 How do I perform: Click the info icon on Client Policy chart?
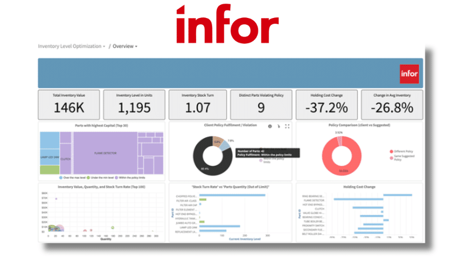point(270,126)
